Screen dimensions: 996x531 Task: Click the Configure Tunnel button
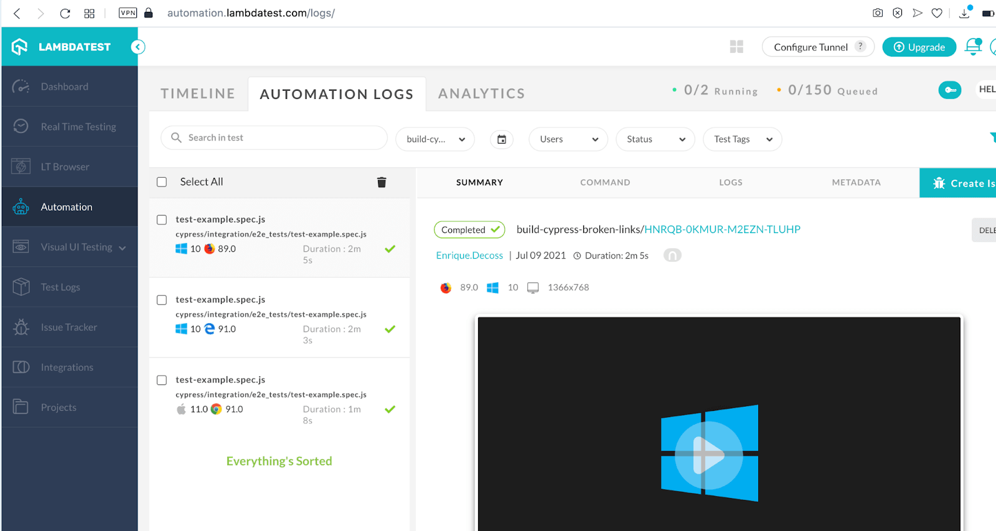coord(818,47)
